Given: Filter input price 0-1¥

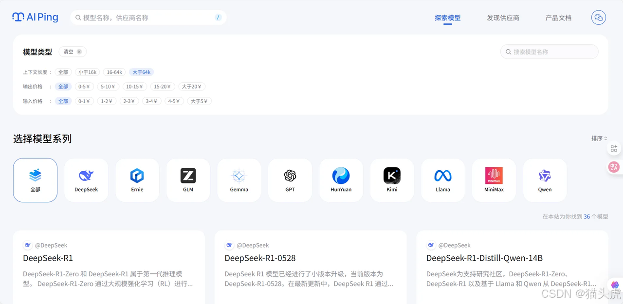Looking at the screenshot, I should click(x=84, y=101).
